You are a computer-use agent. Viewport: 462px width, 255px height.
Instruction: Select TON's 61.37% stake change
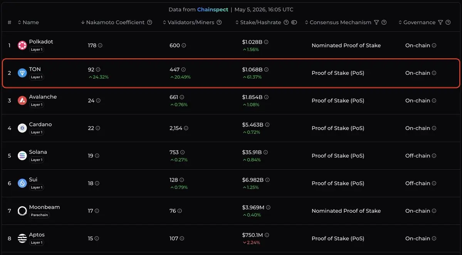coord(252,77)
